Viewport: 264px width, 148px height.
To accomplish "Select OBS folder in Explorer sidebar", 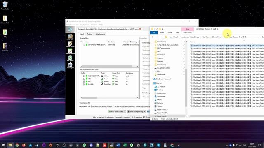I will (x=158, y=51).
